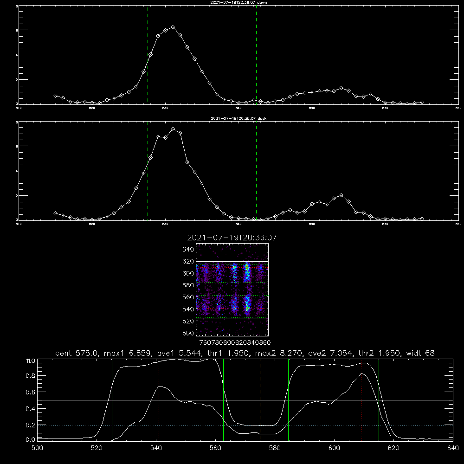Click the secondary-peak diamond near 854 in the dusk plot
This screenshot has width=464, height=464.
[x=341, y=195]
